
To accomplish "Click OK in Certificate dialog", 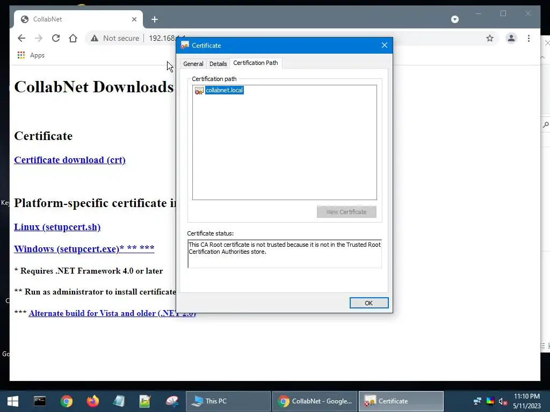I will 368,303.
